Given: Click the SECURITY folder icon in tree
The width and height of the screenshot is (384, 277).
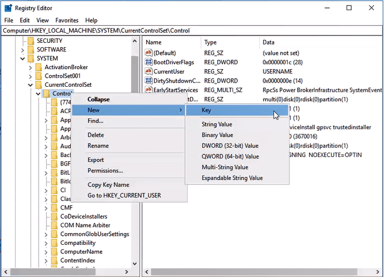Looking at the screenshot, I should [31, 41].
